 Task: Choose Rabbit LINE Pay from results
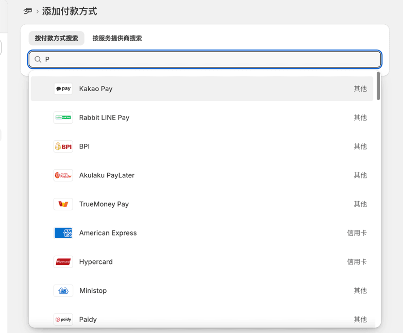(x=202, y=118)
